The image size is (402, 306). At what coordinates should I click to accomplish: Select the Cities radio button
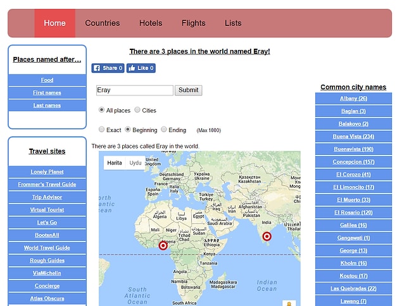coord(137,110)
